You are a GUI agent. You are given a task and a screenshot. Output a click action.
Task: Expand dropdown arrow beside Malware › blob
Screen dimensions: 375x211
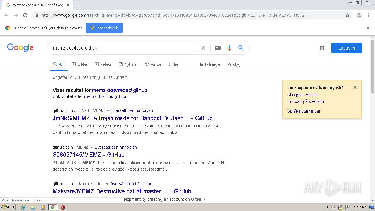[107, 184]
